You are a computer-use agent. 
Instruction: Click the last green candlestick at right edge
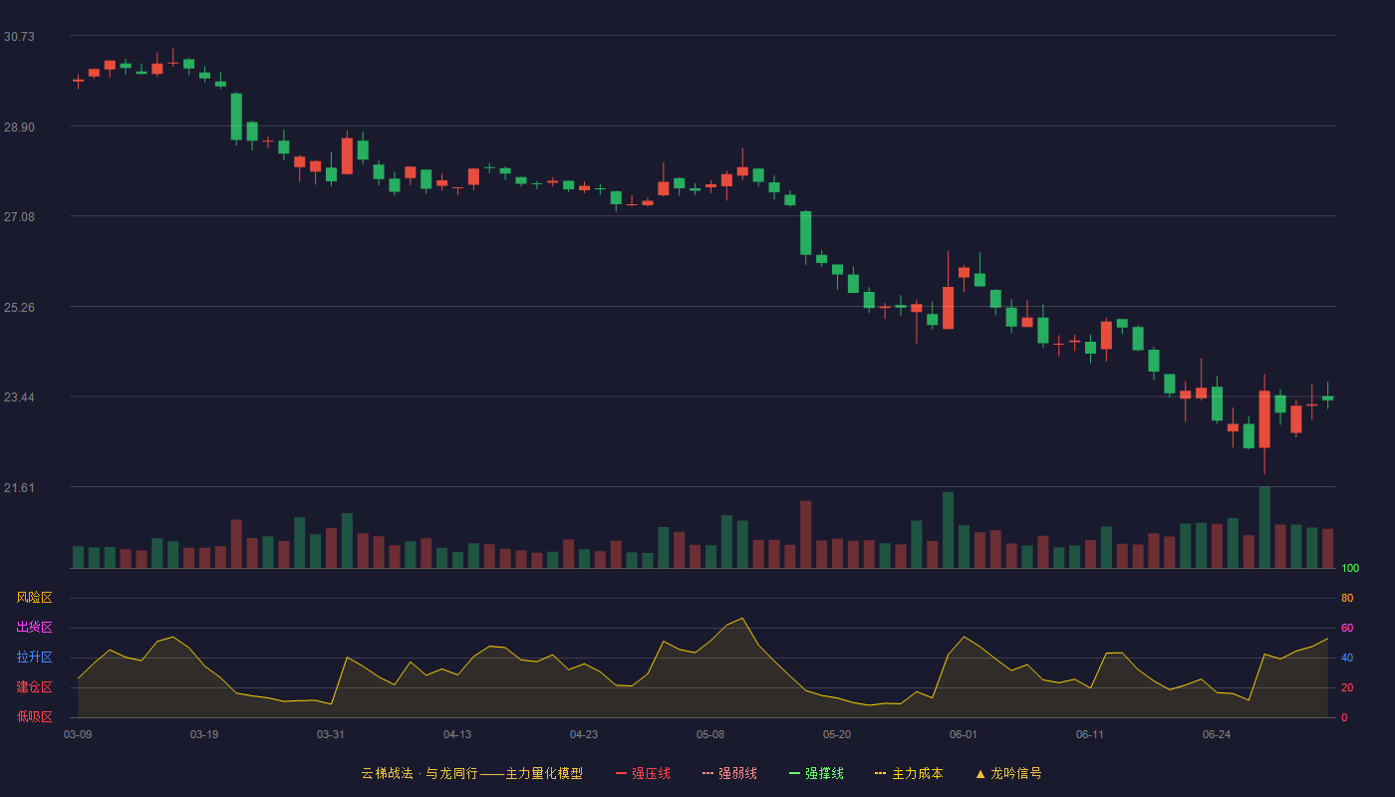tap(1327, 398)
